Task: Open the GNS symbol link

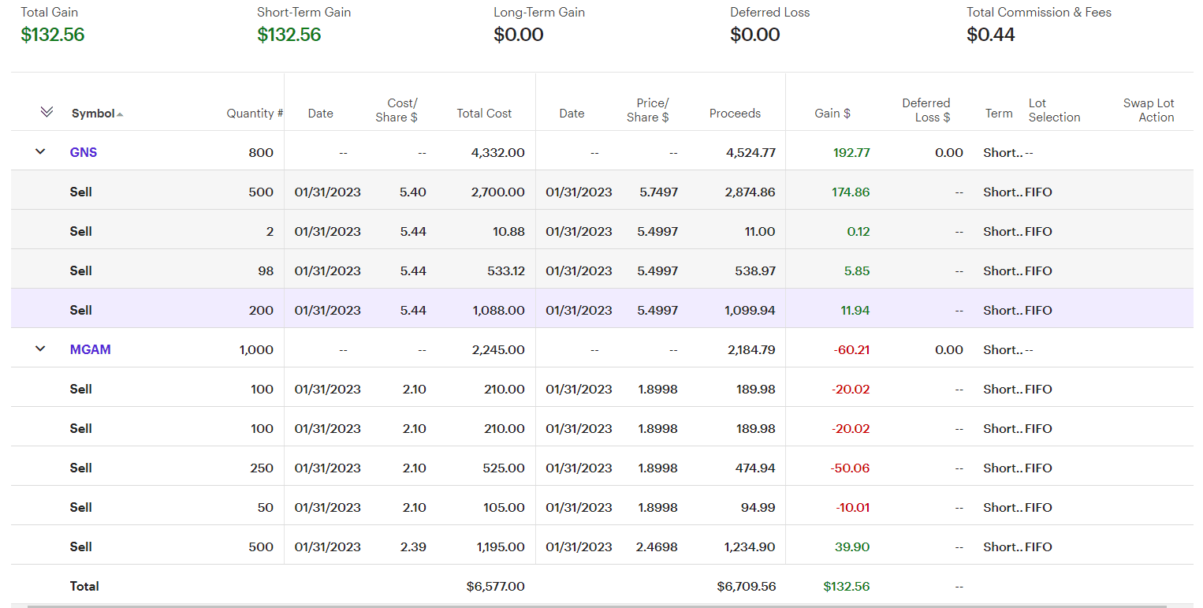Action: point(84,152)
